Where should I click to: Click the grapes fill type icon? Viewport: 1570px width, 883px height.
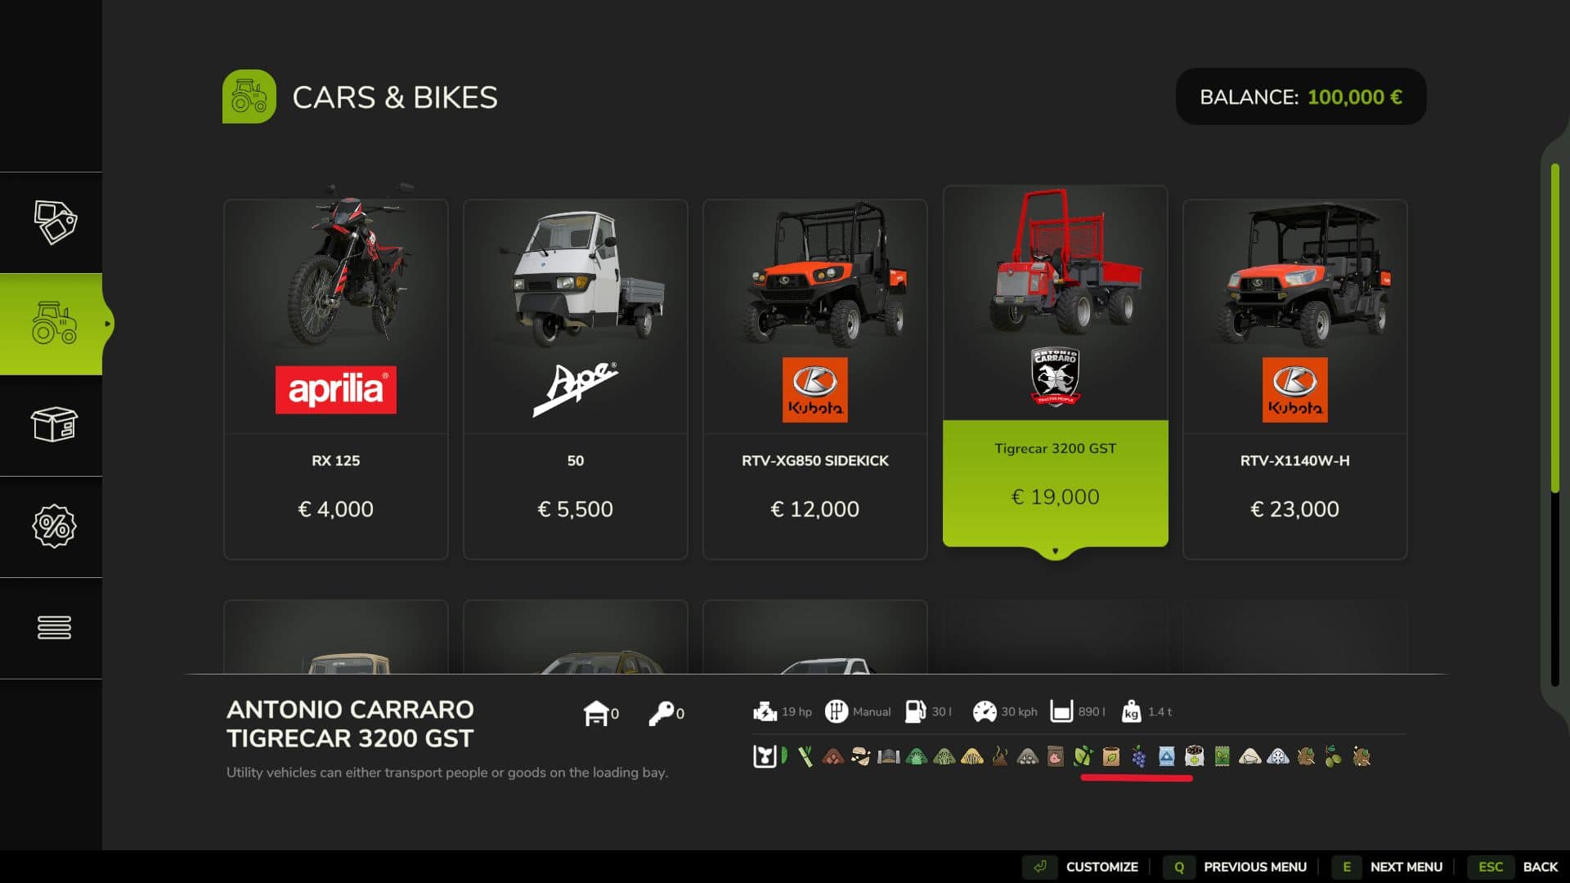1138,756
